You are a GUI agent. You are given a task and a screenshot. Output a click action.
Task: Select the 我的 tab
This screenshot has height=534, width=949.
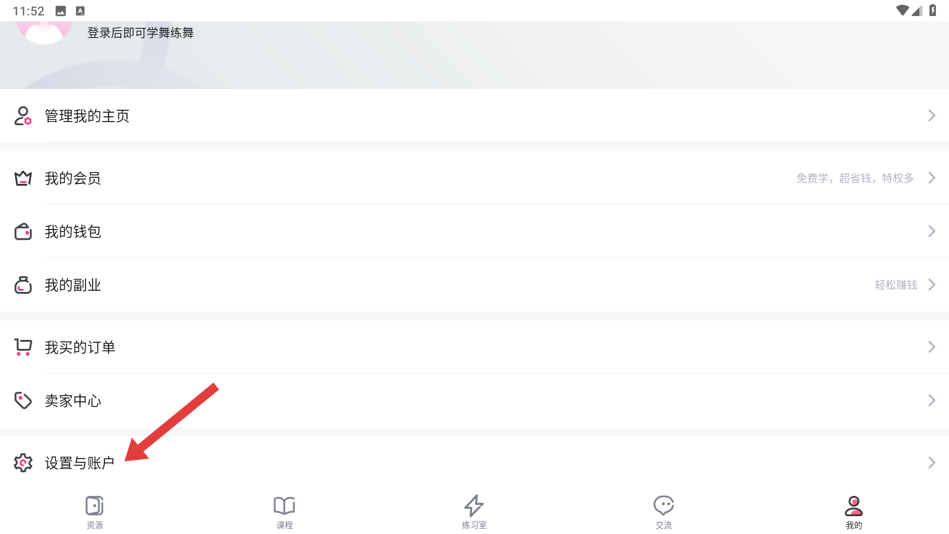(854, 512)
